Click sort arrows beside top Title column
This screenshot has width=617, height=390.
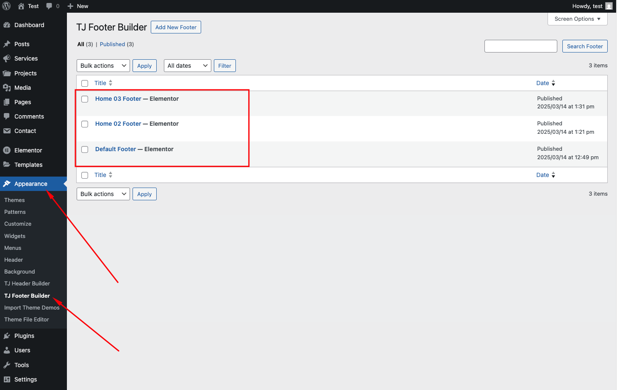[111, 83]
